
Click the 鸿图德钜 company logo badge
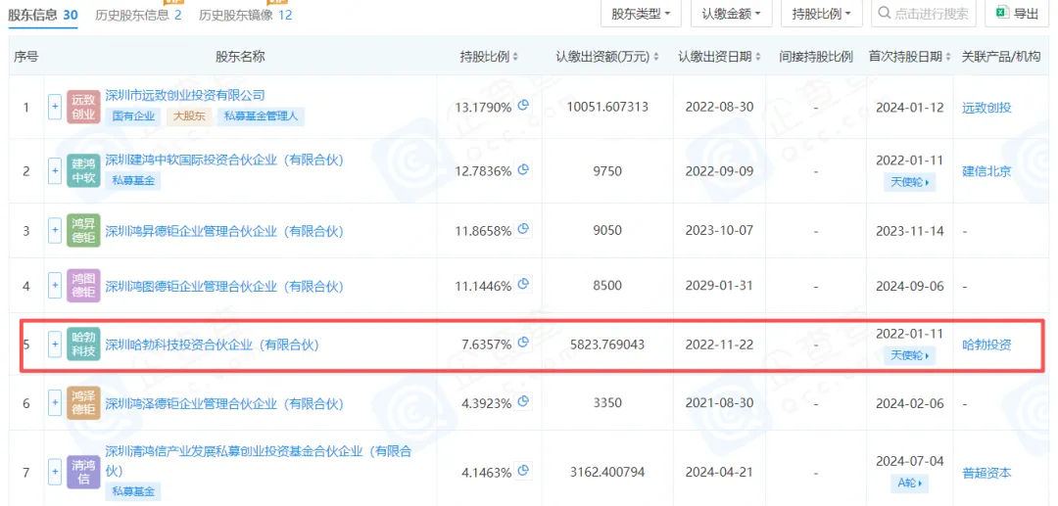[x=83, y=286]
